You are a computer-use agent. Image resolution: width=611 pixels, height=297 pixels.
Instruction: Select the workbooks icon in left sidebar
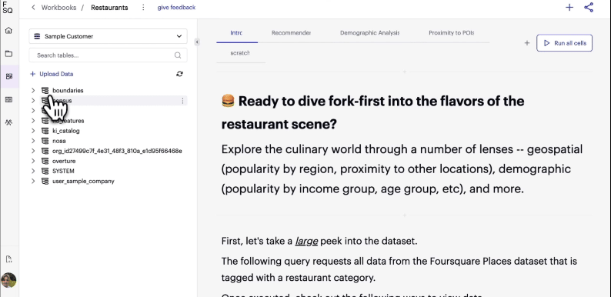(x=9, y=76)
